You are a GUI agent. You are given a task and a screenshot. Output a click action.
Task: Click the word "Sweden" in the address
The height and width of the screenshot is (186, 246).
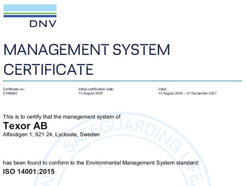[89, 134]
